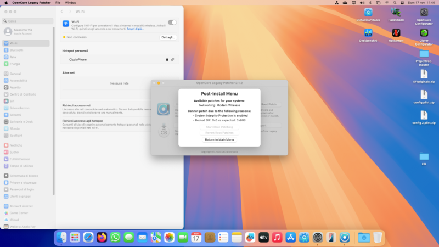Select Accessibilità in sidebar
This screenshot has width=439, height=247.
click(26, 81)
